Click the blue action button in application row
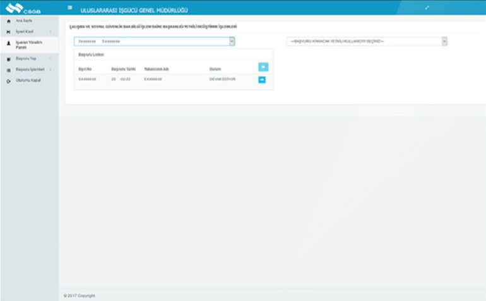Image resolution: width=486 pixels, height=301 pixels. [262, 80]
